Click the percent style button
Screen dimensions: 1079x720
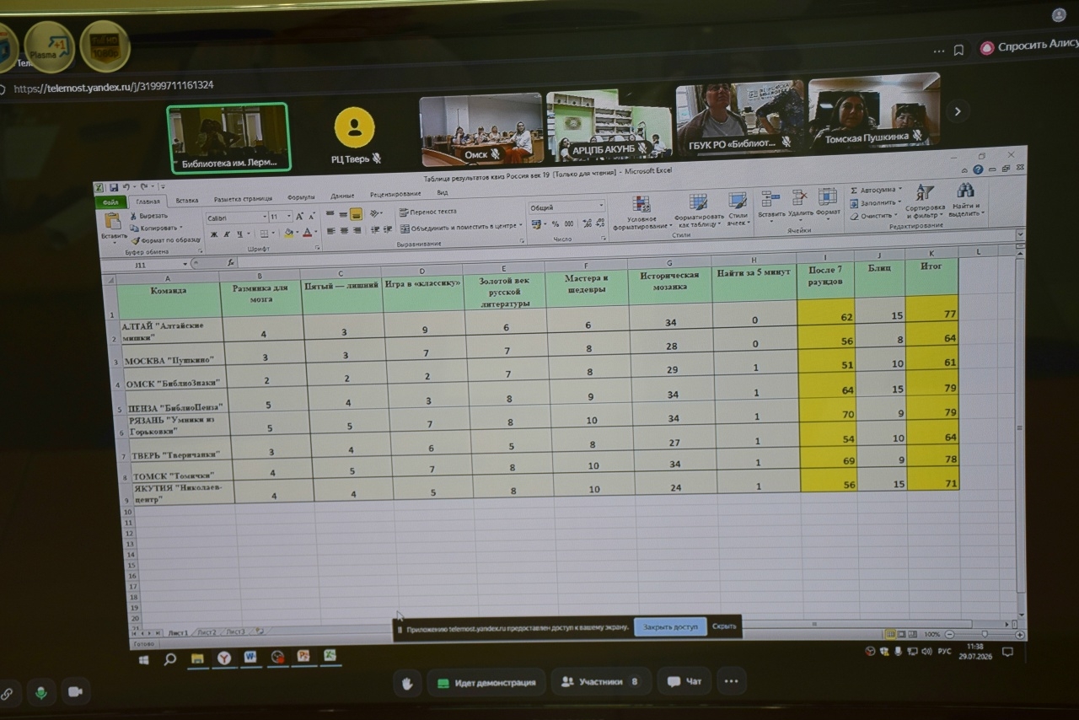pos(555,224)
